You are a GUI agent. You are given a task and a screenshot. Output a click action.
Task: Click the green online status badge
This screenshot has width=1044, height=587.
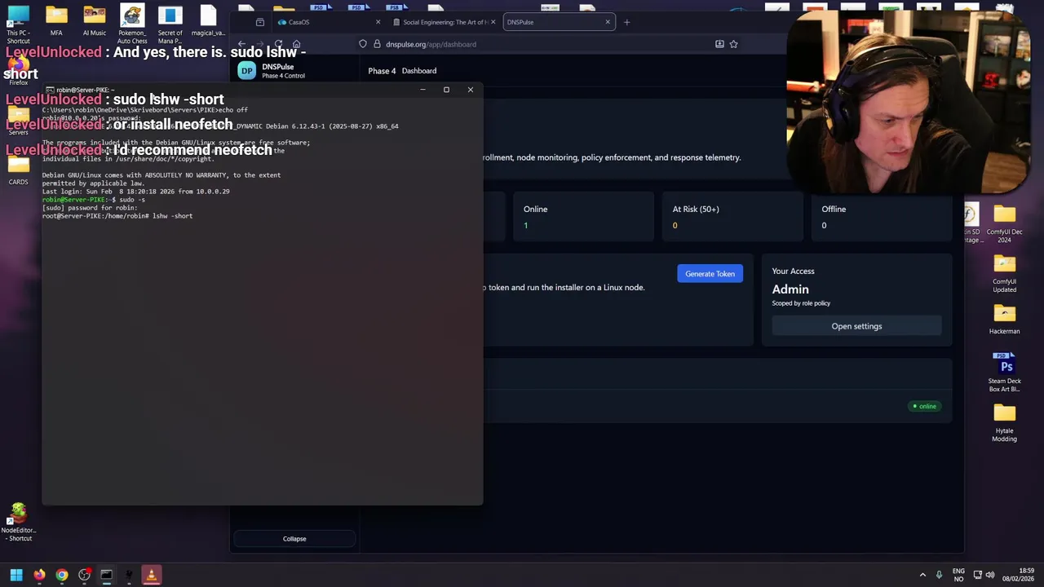tap(925, 406)
